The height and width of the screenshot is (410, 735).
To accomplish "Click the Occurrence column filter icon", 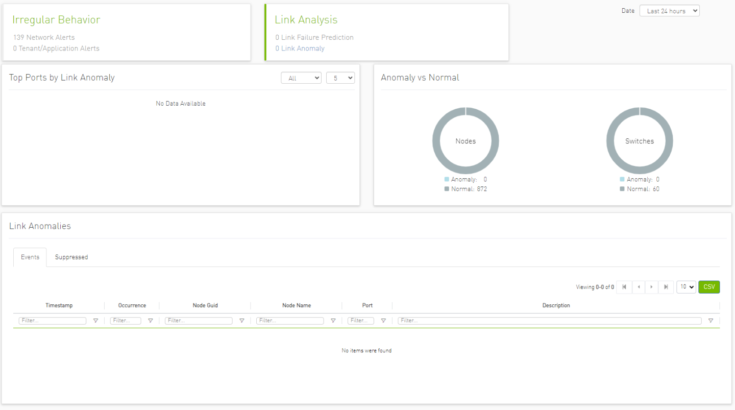I will 150,321.
